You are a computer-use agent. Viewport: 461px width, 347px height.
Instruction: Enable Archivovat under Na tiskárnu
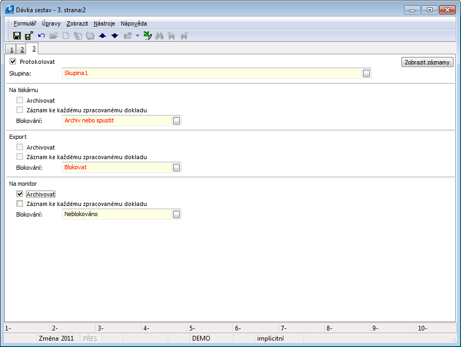(x=20, y=100)
